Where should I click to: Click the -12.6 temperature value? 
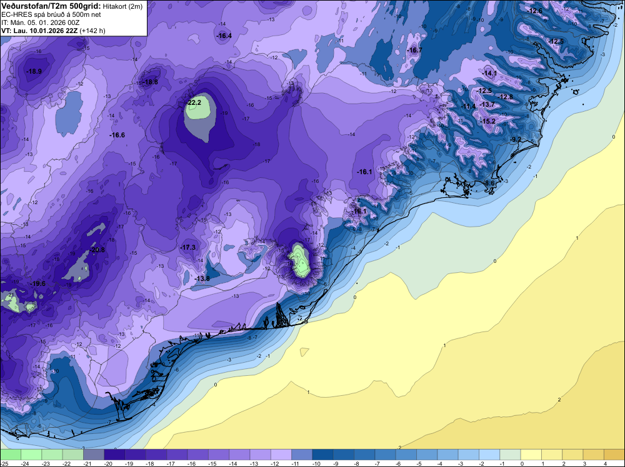click(535, 11)
